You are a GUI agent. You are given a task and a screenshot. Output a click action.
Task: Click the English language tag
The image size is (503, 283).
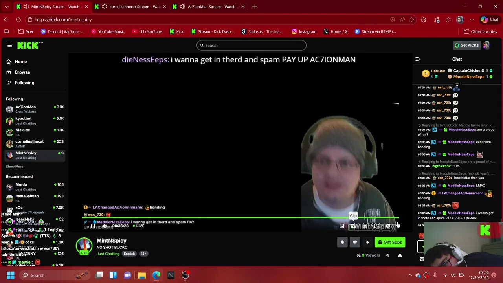tap(129, 254)
